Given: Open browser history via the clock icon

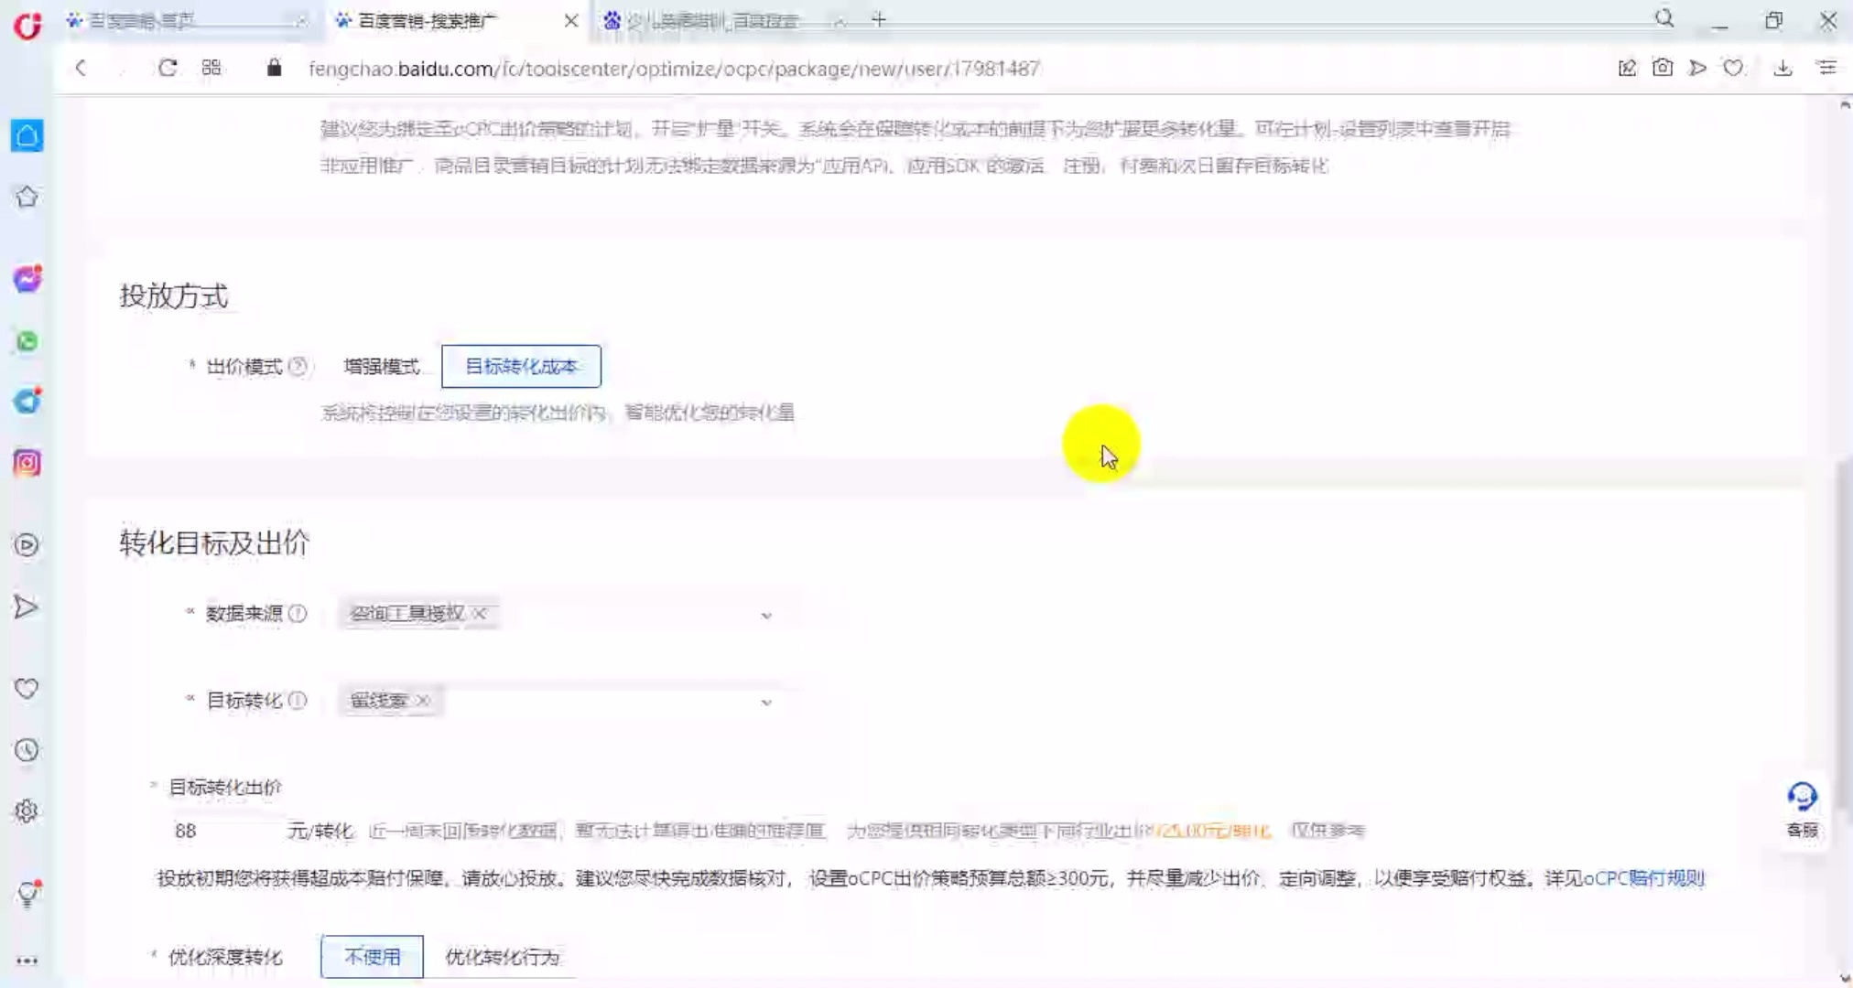Looking at the screenshot, I should [x=26, y=750].
